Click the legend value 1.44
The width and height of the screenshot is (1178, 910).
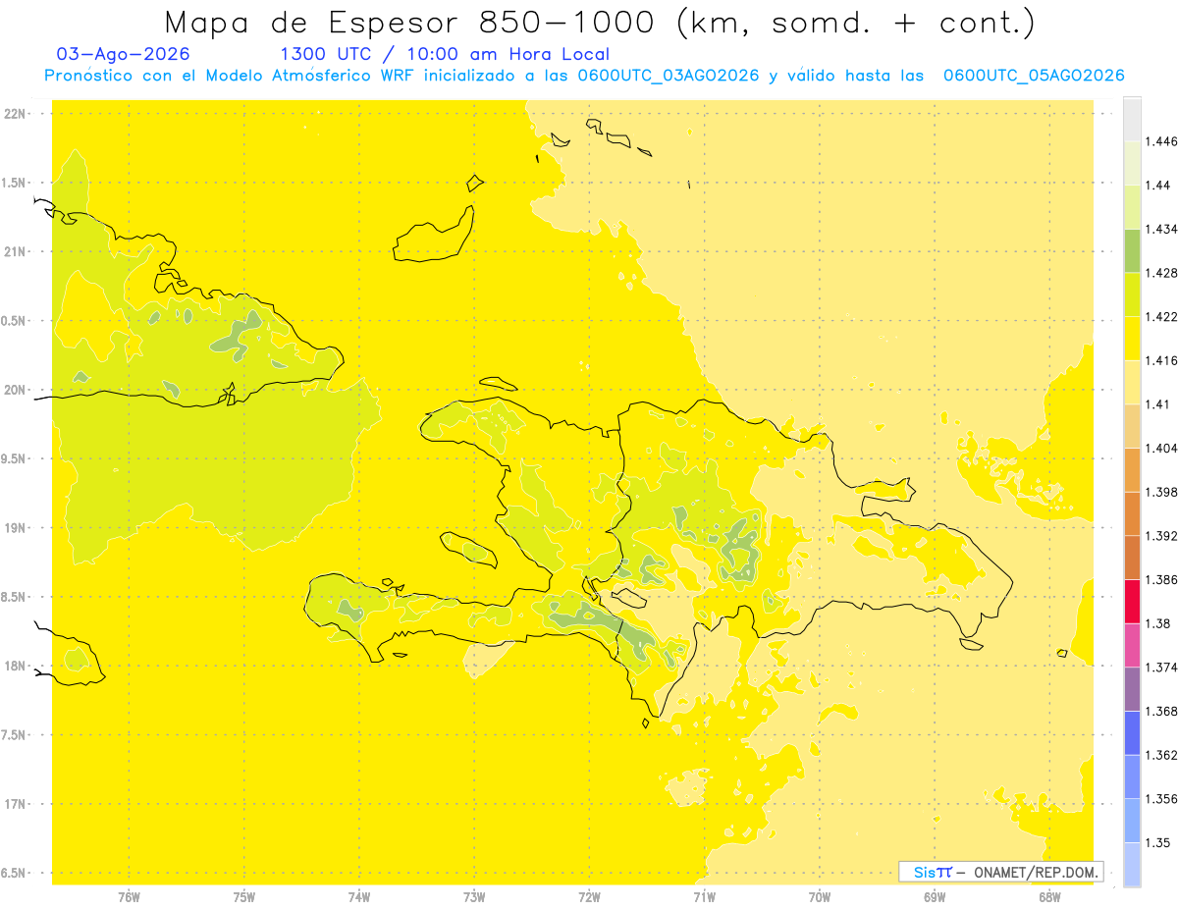tap(1158, 186)
